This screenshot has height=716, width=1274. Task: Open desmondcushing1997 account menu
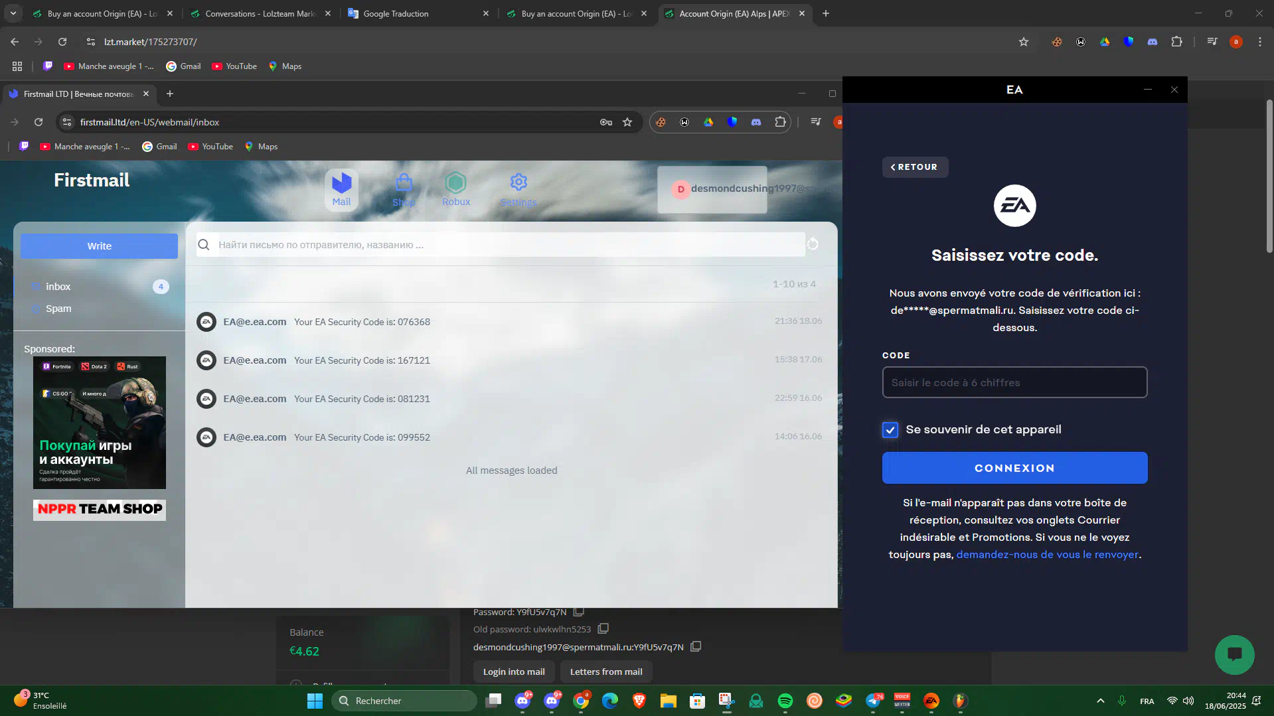[x=712, y=189]
